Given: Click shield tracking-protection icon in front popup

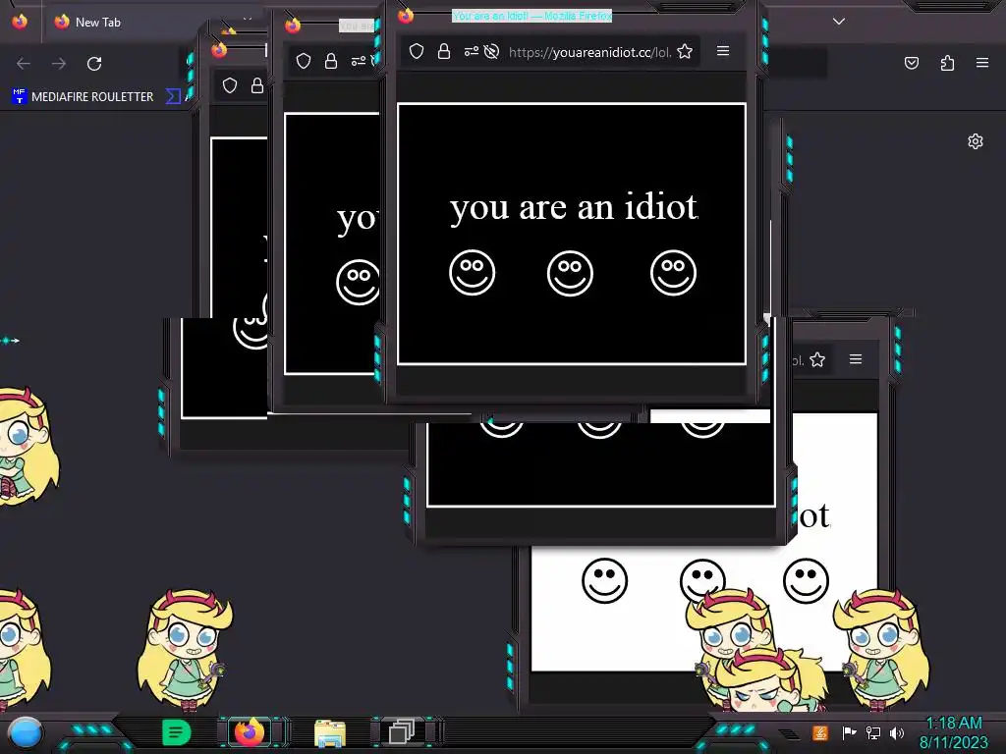Looking at the screenshot, I should click(417, 51).
